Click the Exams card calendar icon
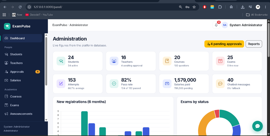The height and width of the screenshot is (136, 270). (x=220, y=61)
